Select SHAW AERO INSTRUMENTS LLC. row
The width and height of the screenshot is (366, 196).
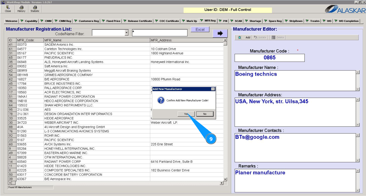[x=116, y=105]
